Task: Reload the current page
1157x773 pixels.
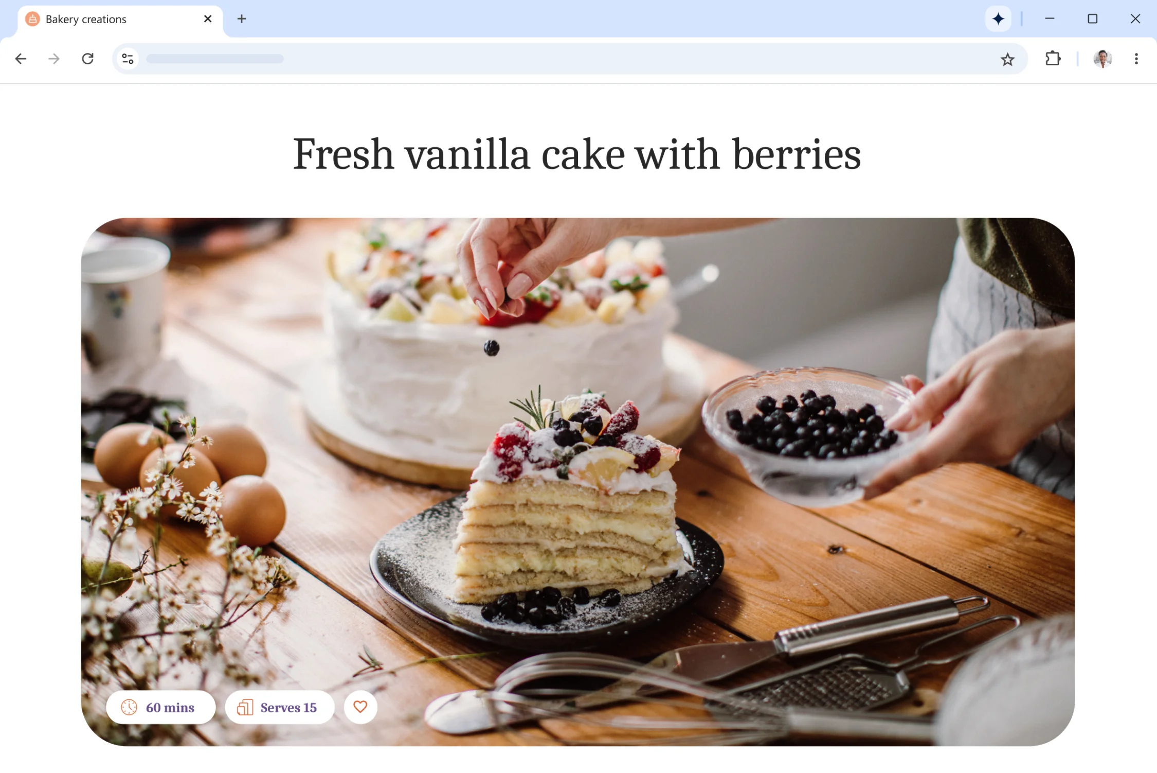Action: 88,59
